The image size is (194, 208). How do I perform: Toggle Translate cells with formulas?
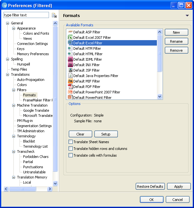pos(70,155)
